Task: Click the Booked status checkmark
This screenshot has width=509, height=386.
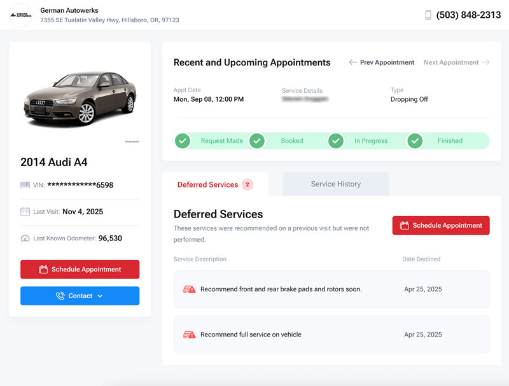Action: 257,141
